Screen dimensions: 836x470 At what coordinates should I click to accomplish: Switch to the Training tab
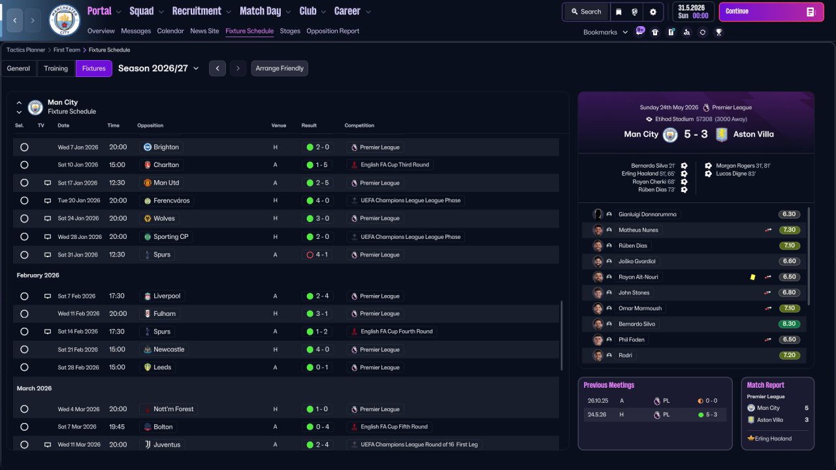tap(56, 69)
